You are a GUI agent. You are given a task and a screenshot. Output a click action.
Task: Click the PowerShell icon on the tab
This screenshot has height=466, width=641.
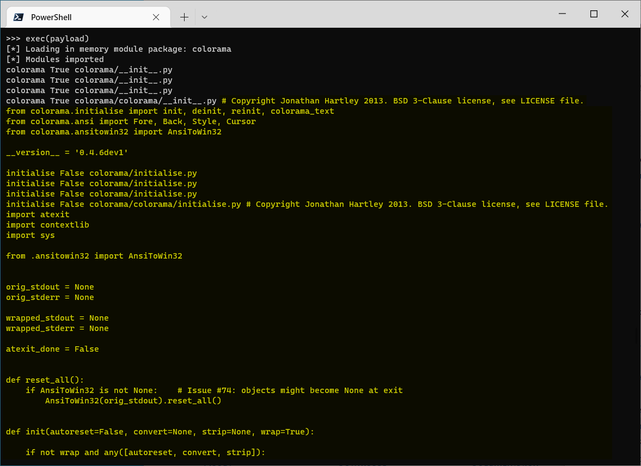click(x=17, y=17)
